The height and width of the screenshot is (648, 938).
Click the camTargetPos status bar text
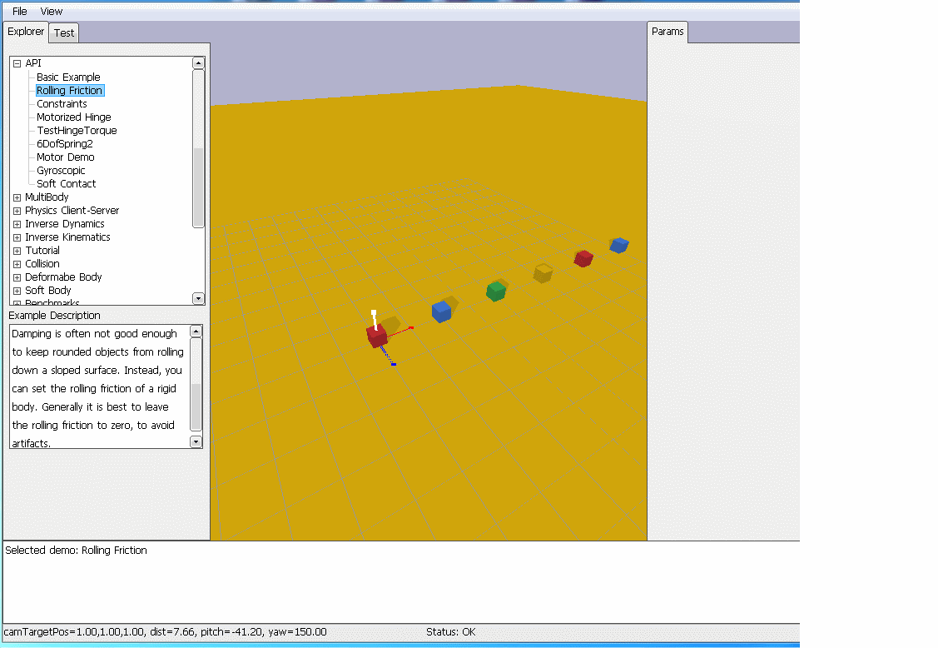(165, 632)
